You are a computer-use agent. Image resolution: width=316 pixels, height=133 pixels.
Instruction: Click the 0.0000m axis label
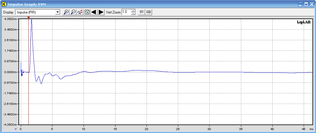[x=10, y=72]
